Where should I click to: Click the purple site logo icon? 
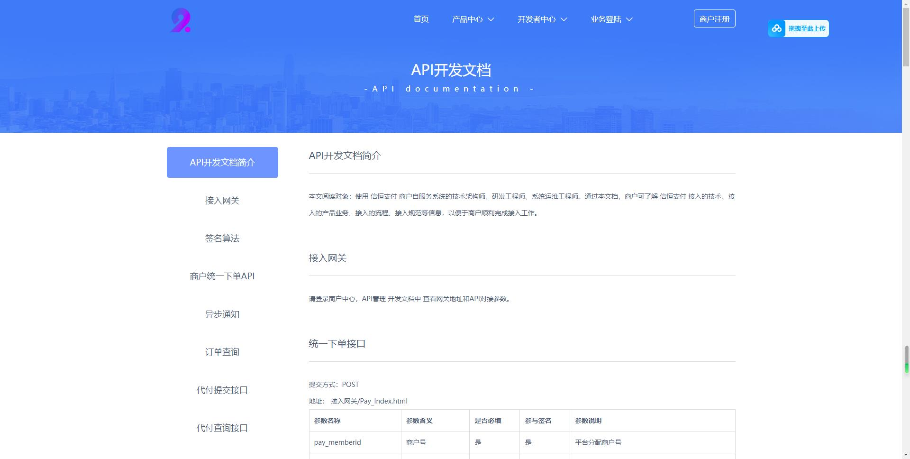[x=180, y=20]
